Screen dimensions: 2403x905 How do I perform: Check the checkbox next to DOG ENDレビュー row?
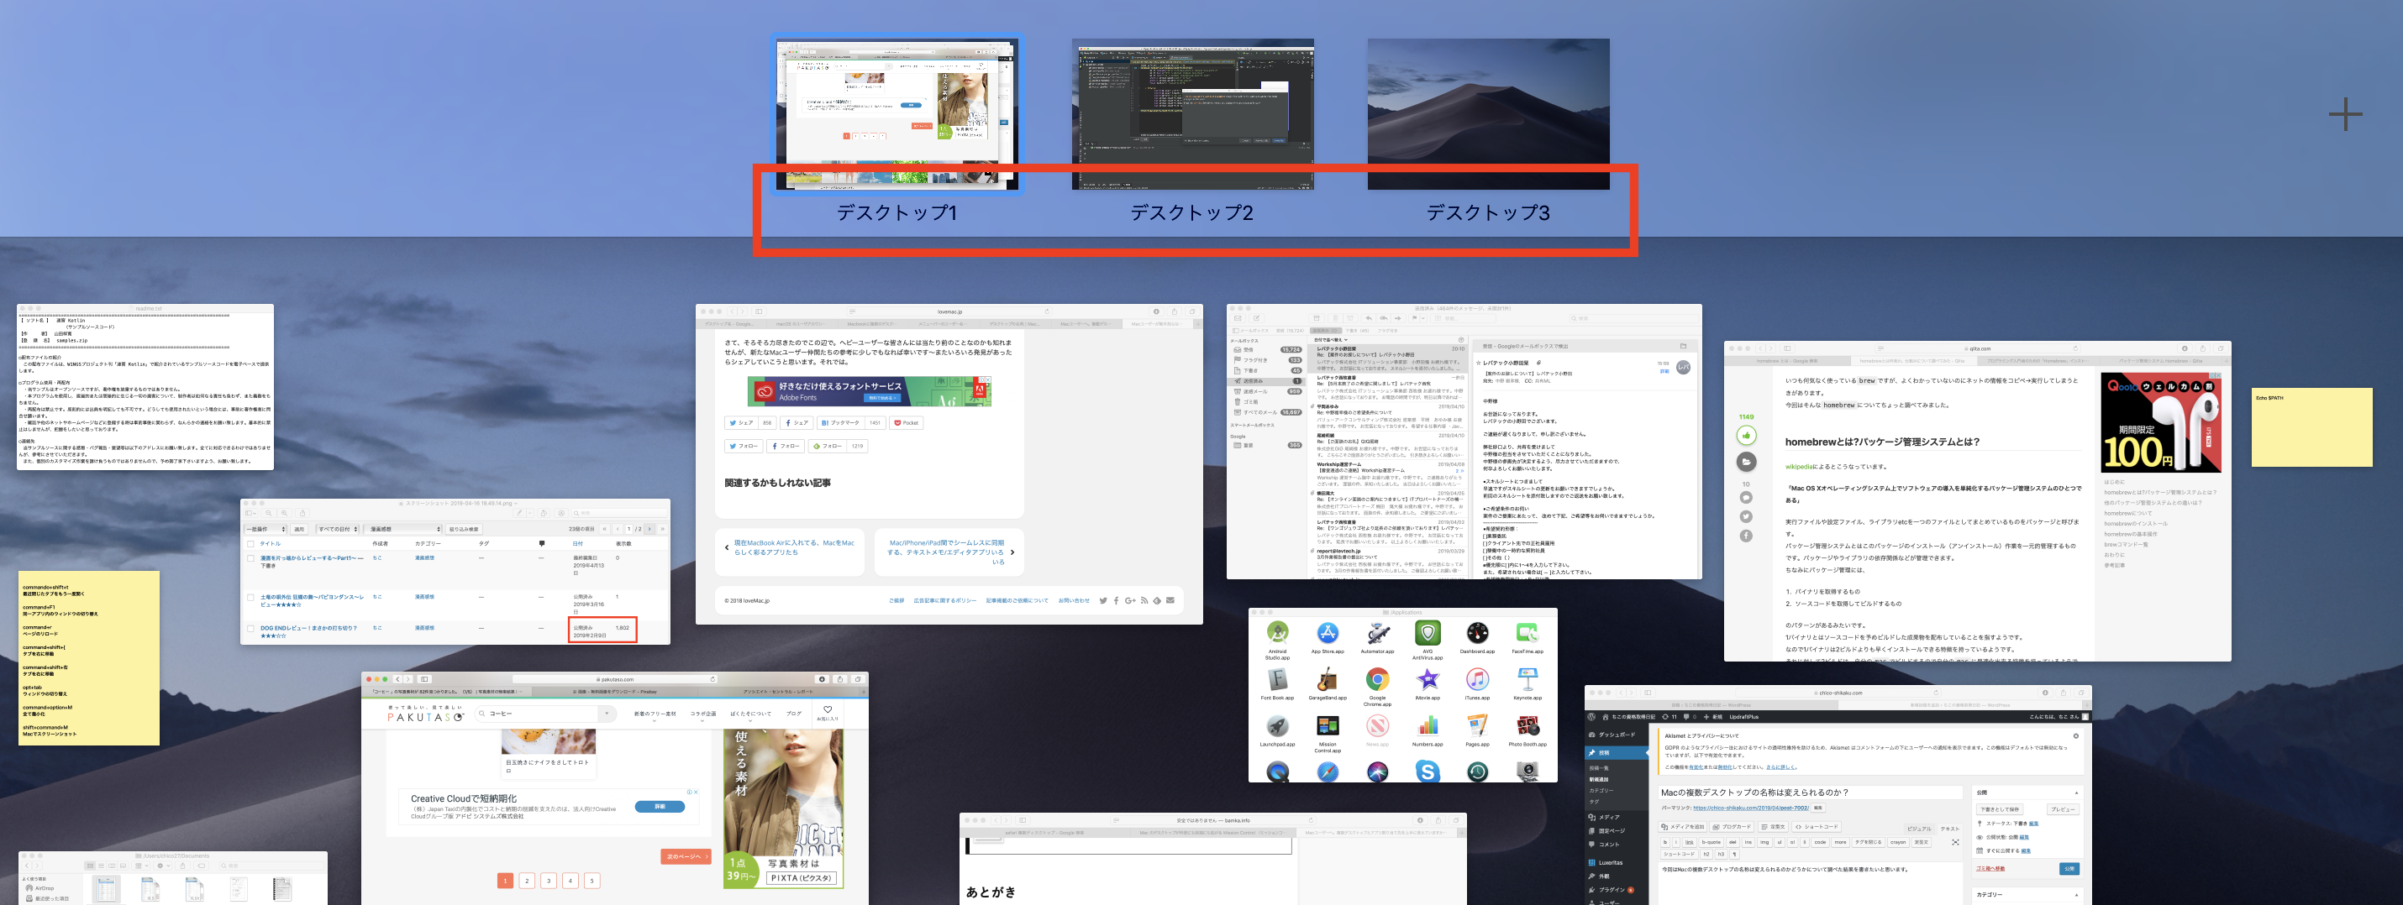250,628
